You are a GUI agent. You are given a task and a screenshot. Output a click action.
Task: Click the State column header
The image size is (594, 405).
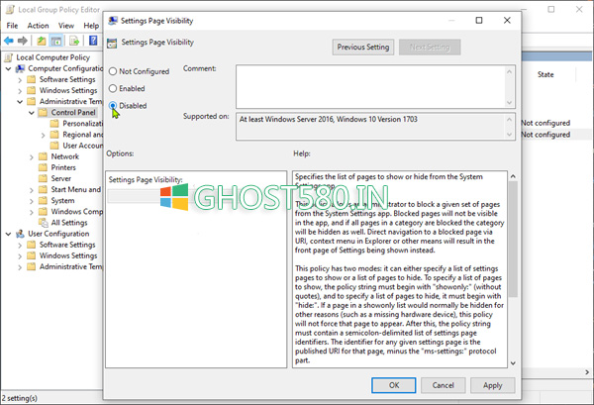tap(545, 74)
